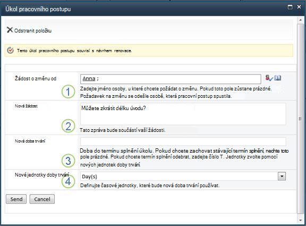Click the Send button
Image resolution: width=306 pixels, height=226 pixels.
pos(16,199)
